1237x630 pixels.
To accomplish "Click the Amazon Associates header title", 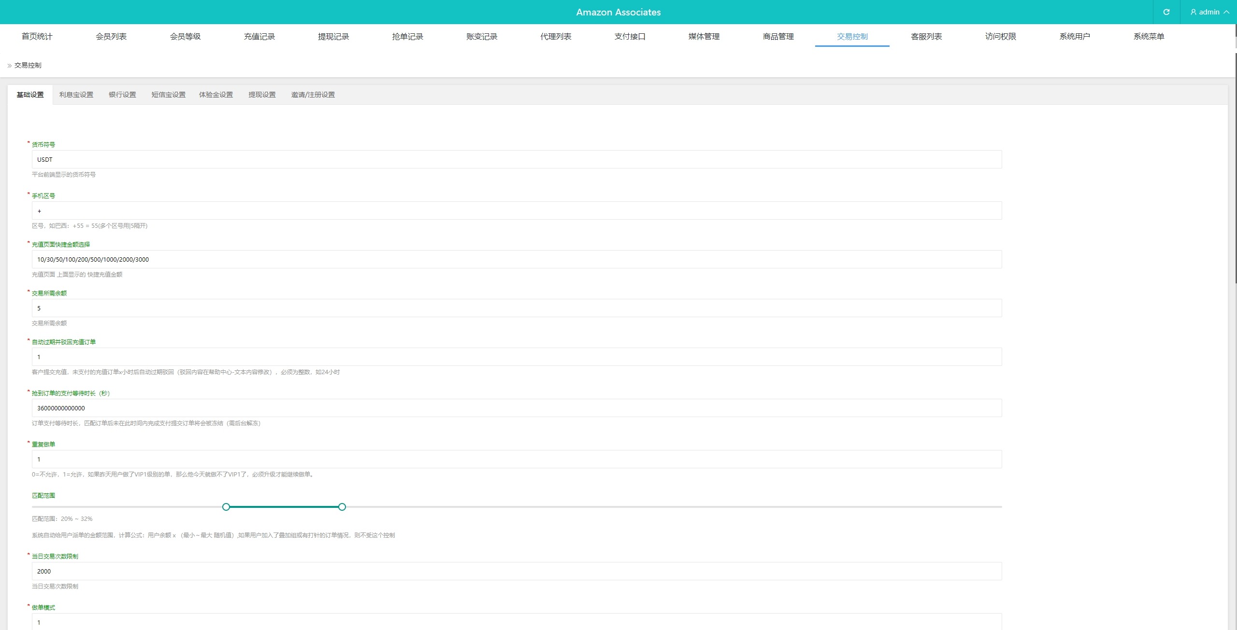I will [618, 13].
